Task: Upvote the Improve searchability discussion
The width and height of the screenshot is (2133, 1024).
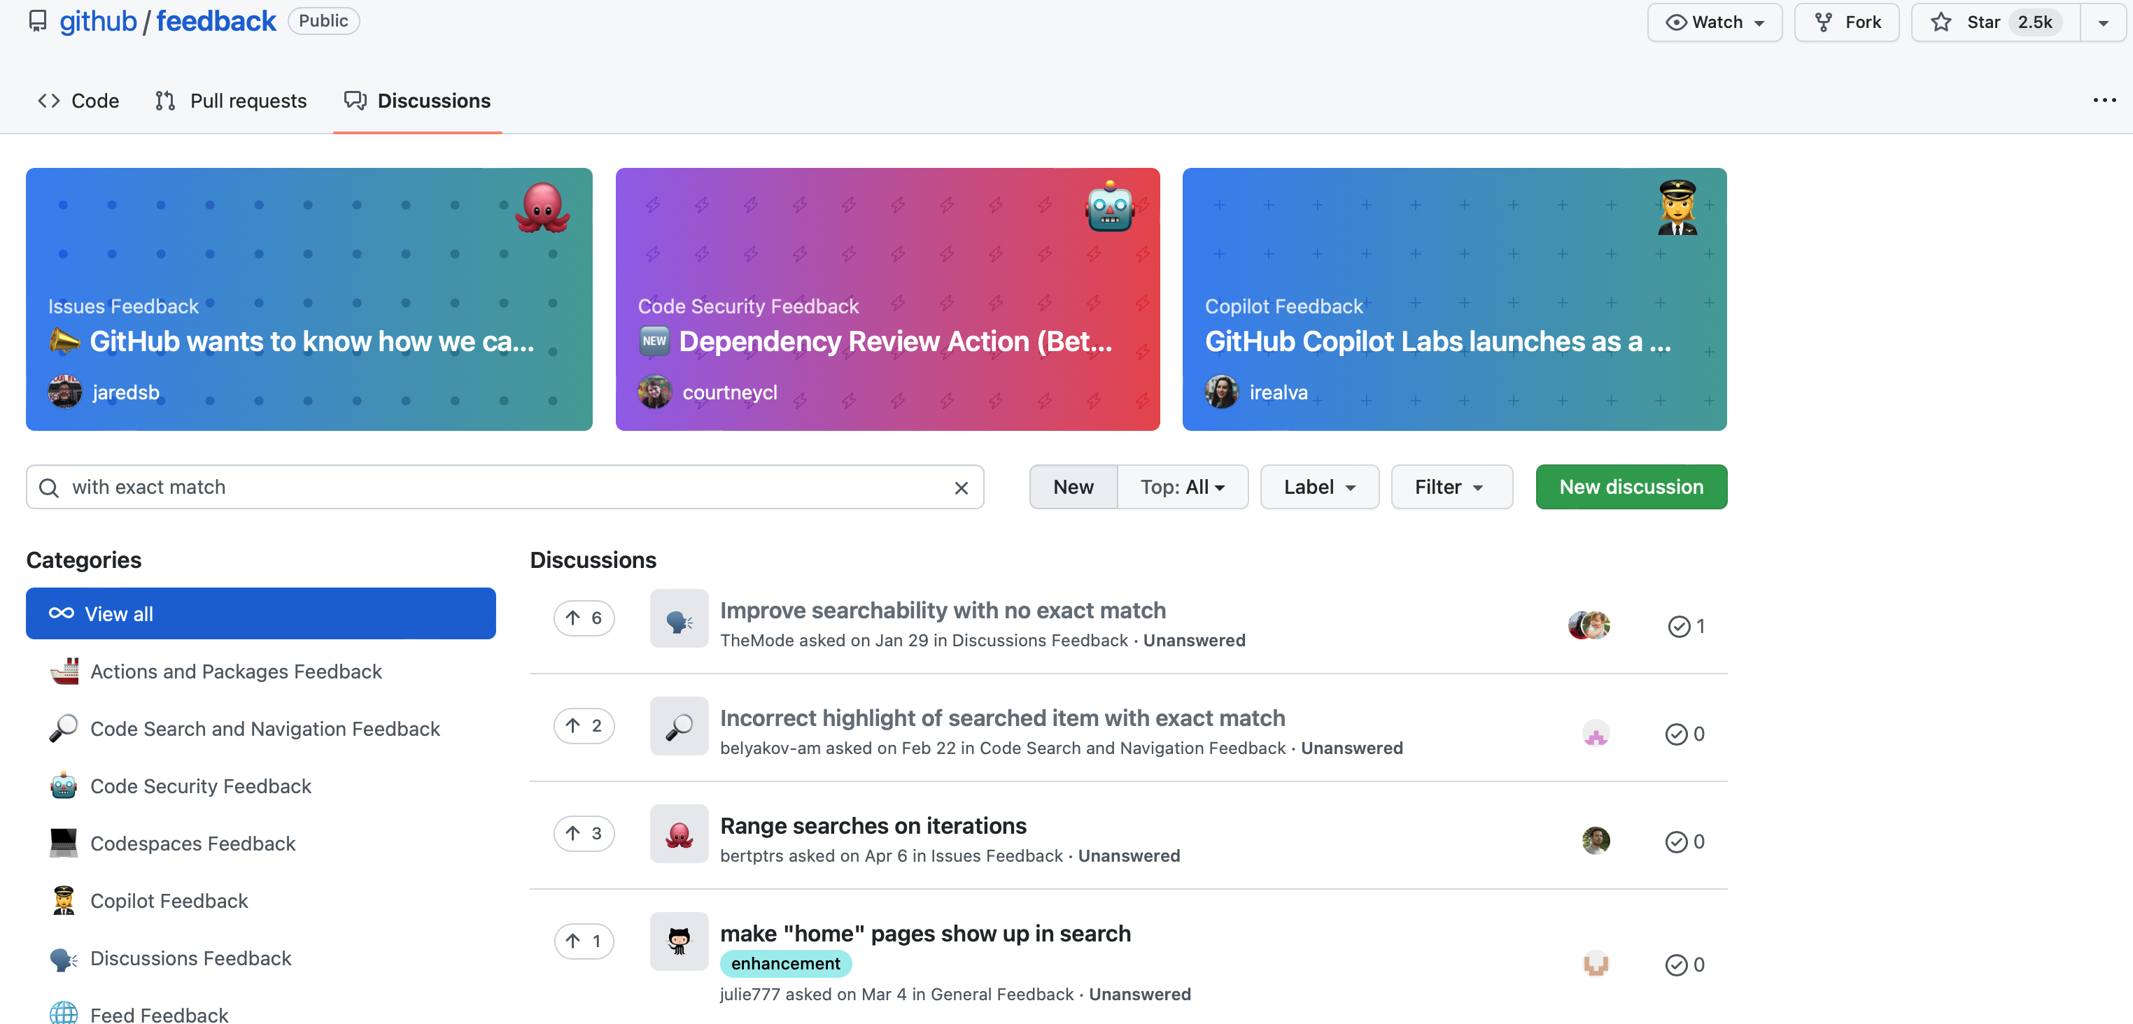Action: point(583,618)
